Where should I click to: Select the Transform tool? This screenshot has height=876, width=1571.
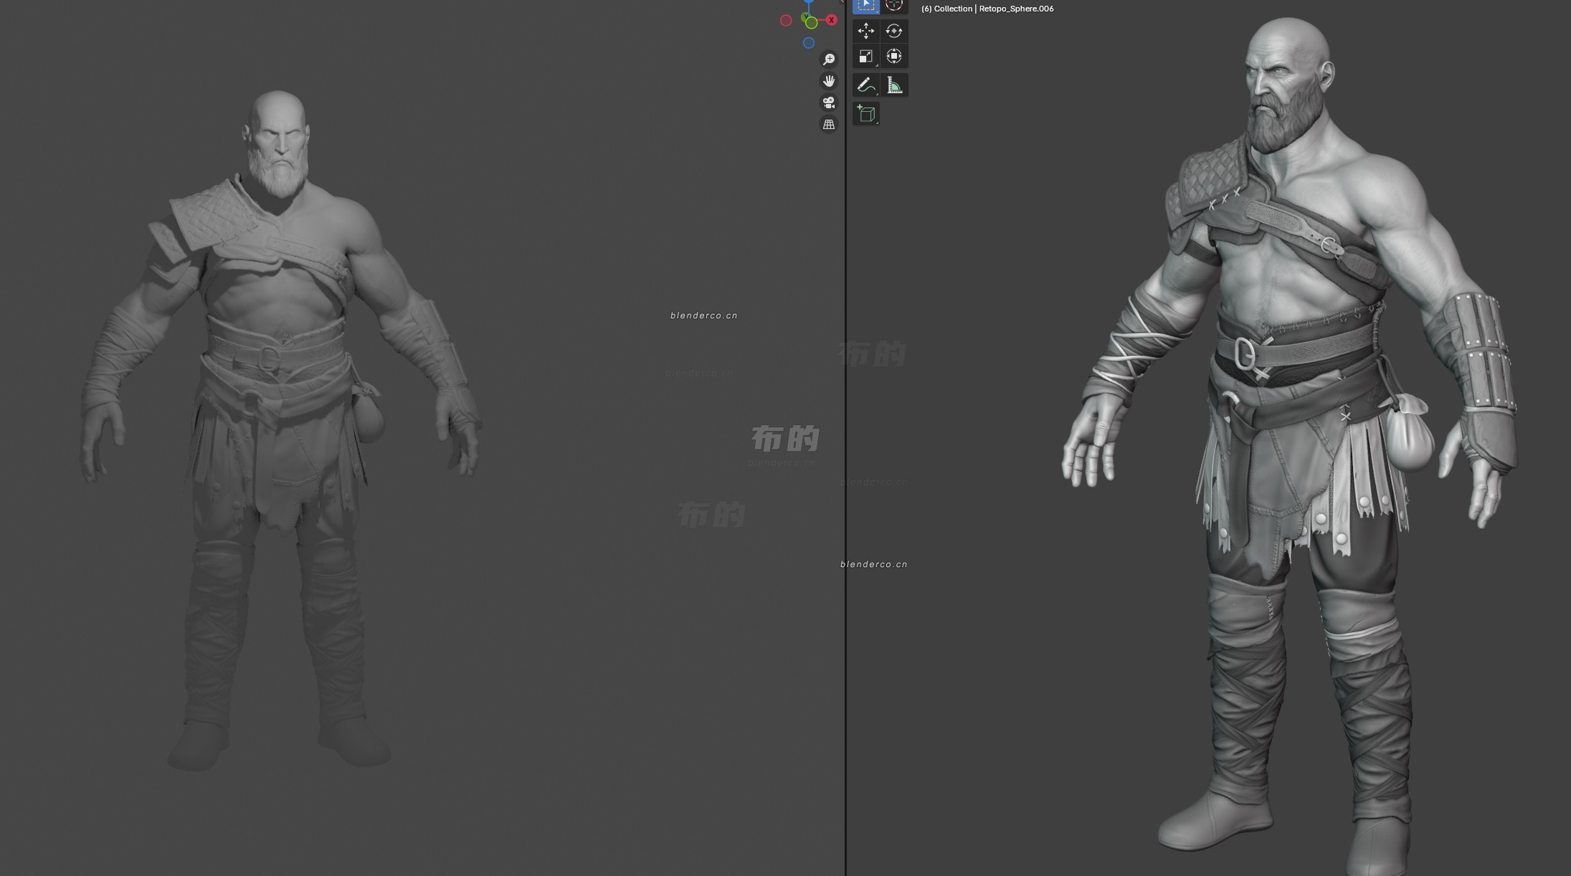pyautogui.click(x=893, y=56)
